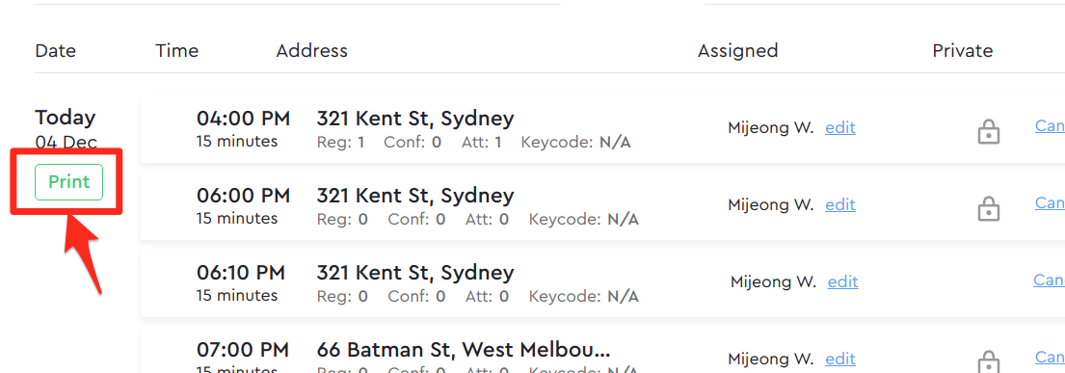Image resolution: width=1065 pixels, height=373 pixels.
Task: Click the Address column header
Action: point(311,50)
